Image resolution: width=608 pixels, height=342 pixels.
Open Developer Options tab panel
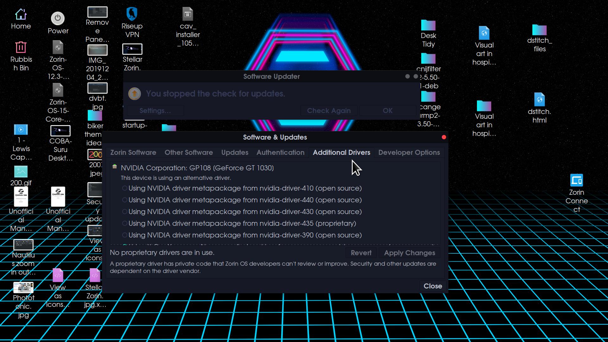click(409, 152)
